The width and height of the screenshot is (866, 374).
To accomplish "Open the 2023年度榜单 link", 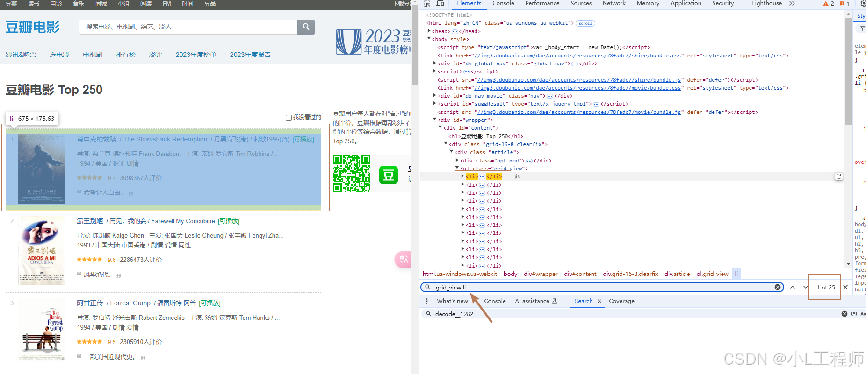I will pos(196,55).
